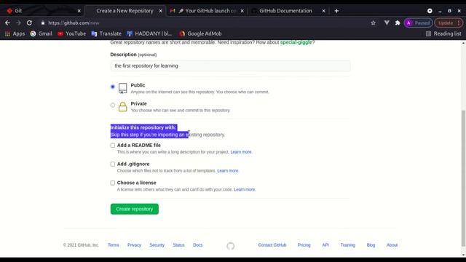Click the Update browser button

pyautogui.click(x=449, y=23)
